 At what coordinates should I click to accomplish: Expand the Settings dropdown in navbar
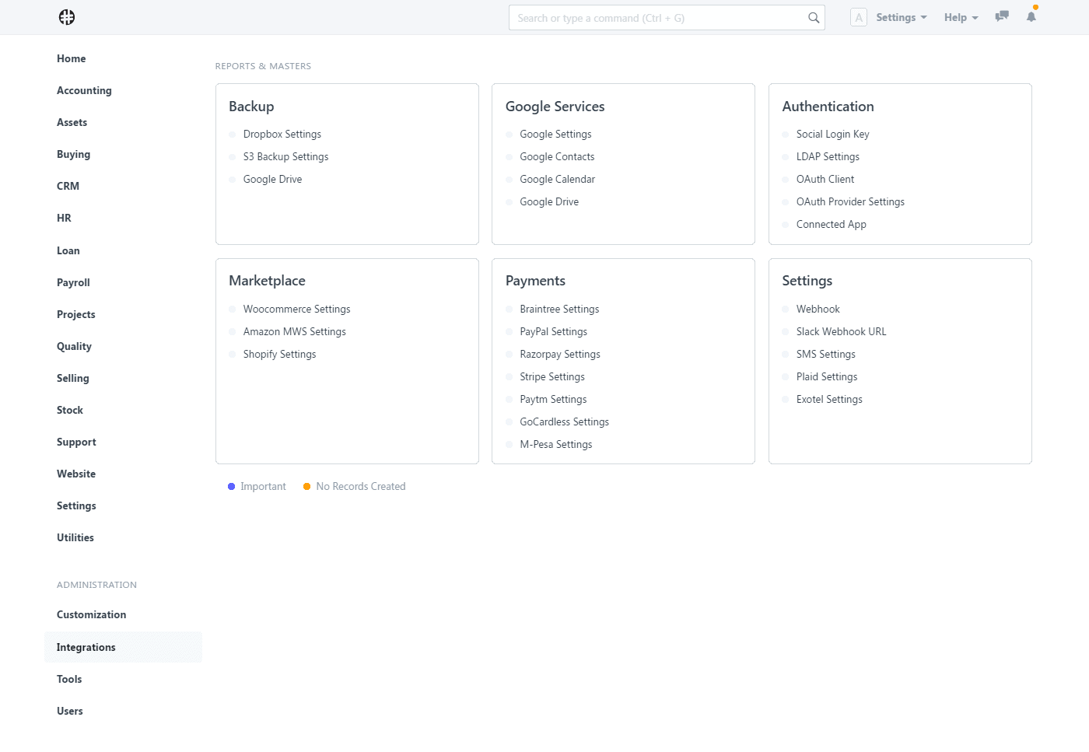[x=901, y=17]
